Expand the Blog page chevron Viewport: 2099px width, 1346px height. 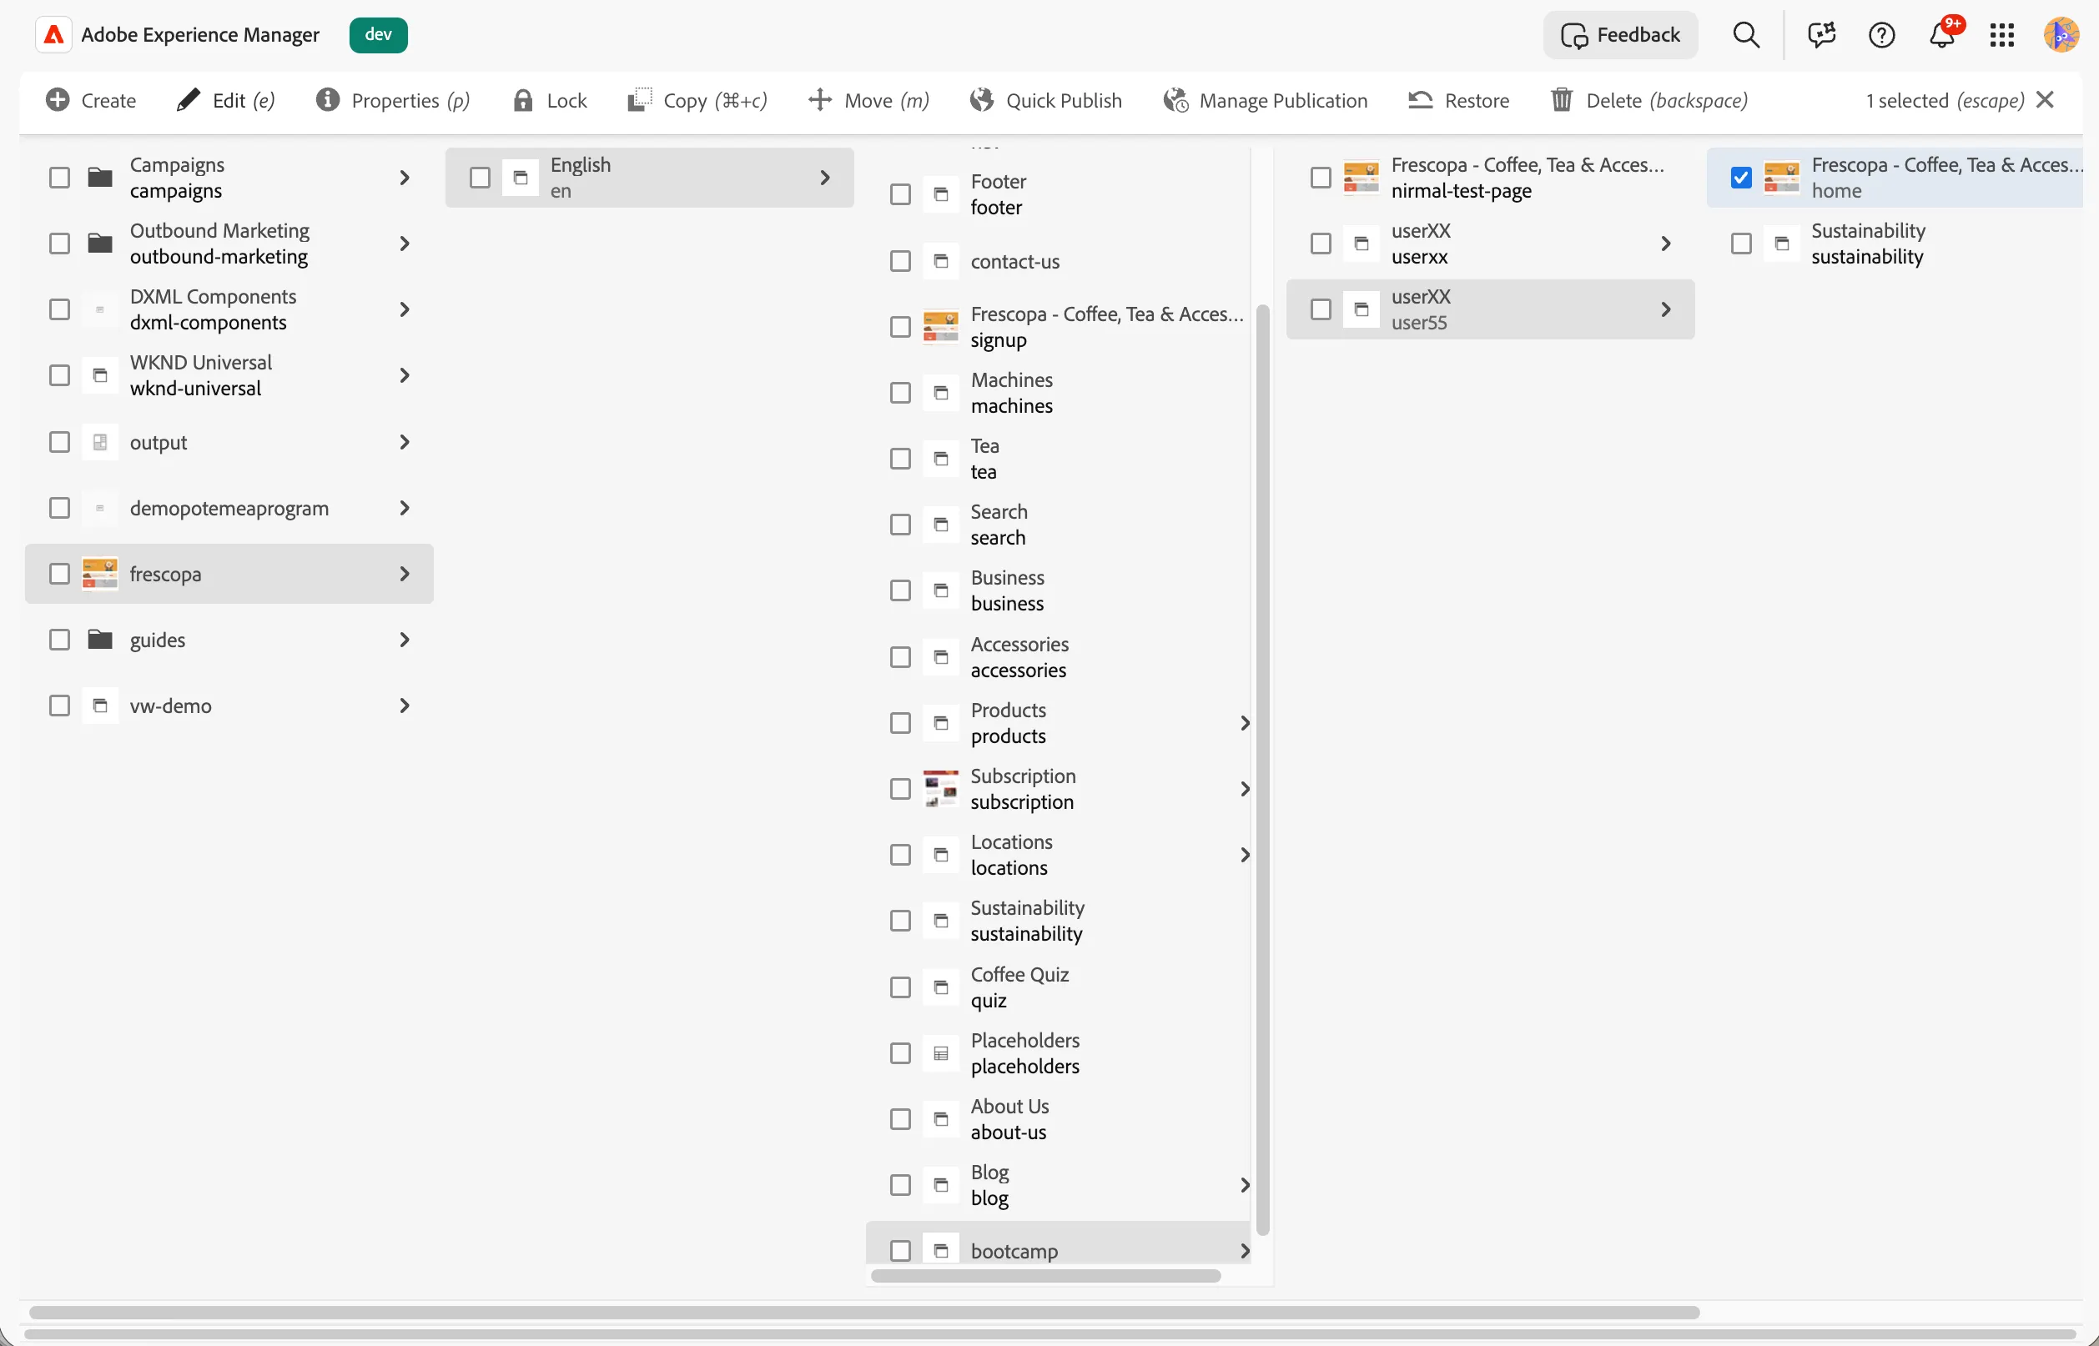point(1244,1185)
